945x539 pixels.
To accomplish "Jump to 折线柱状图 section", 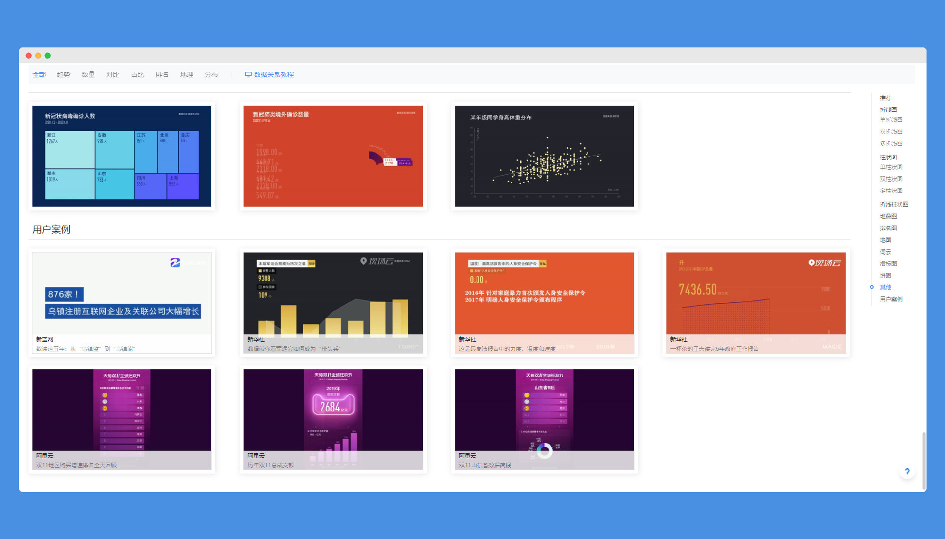I will tap(894, 205).
